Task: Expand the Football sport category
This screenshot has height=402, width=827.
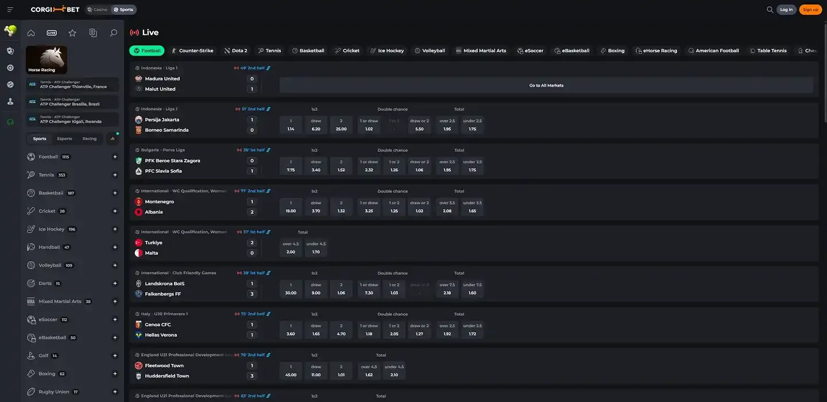Action: pos(115,157)
